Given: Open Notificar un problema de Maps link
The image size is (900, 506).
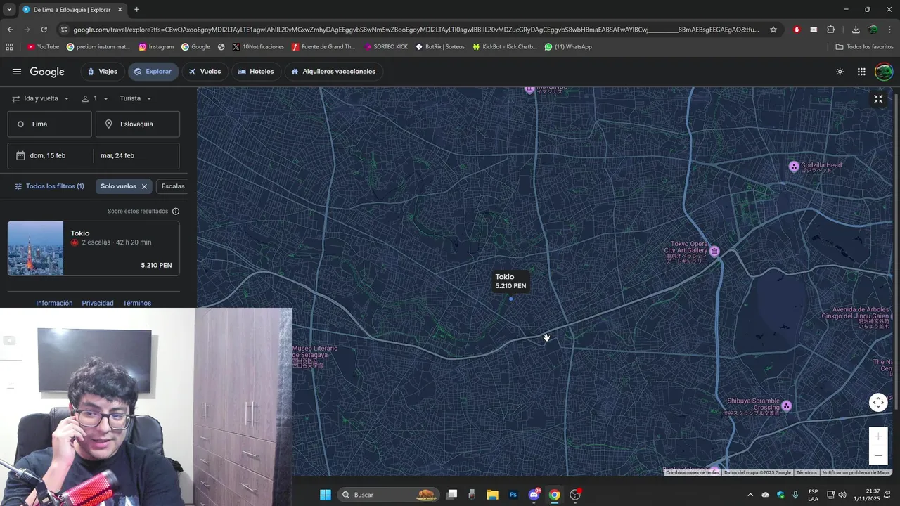Looking at the screenshot, I should pyautogui.click(x=856, y=473).
